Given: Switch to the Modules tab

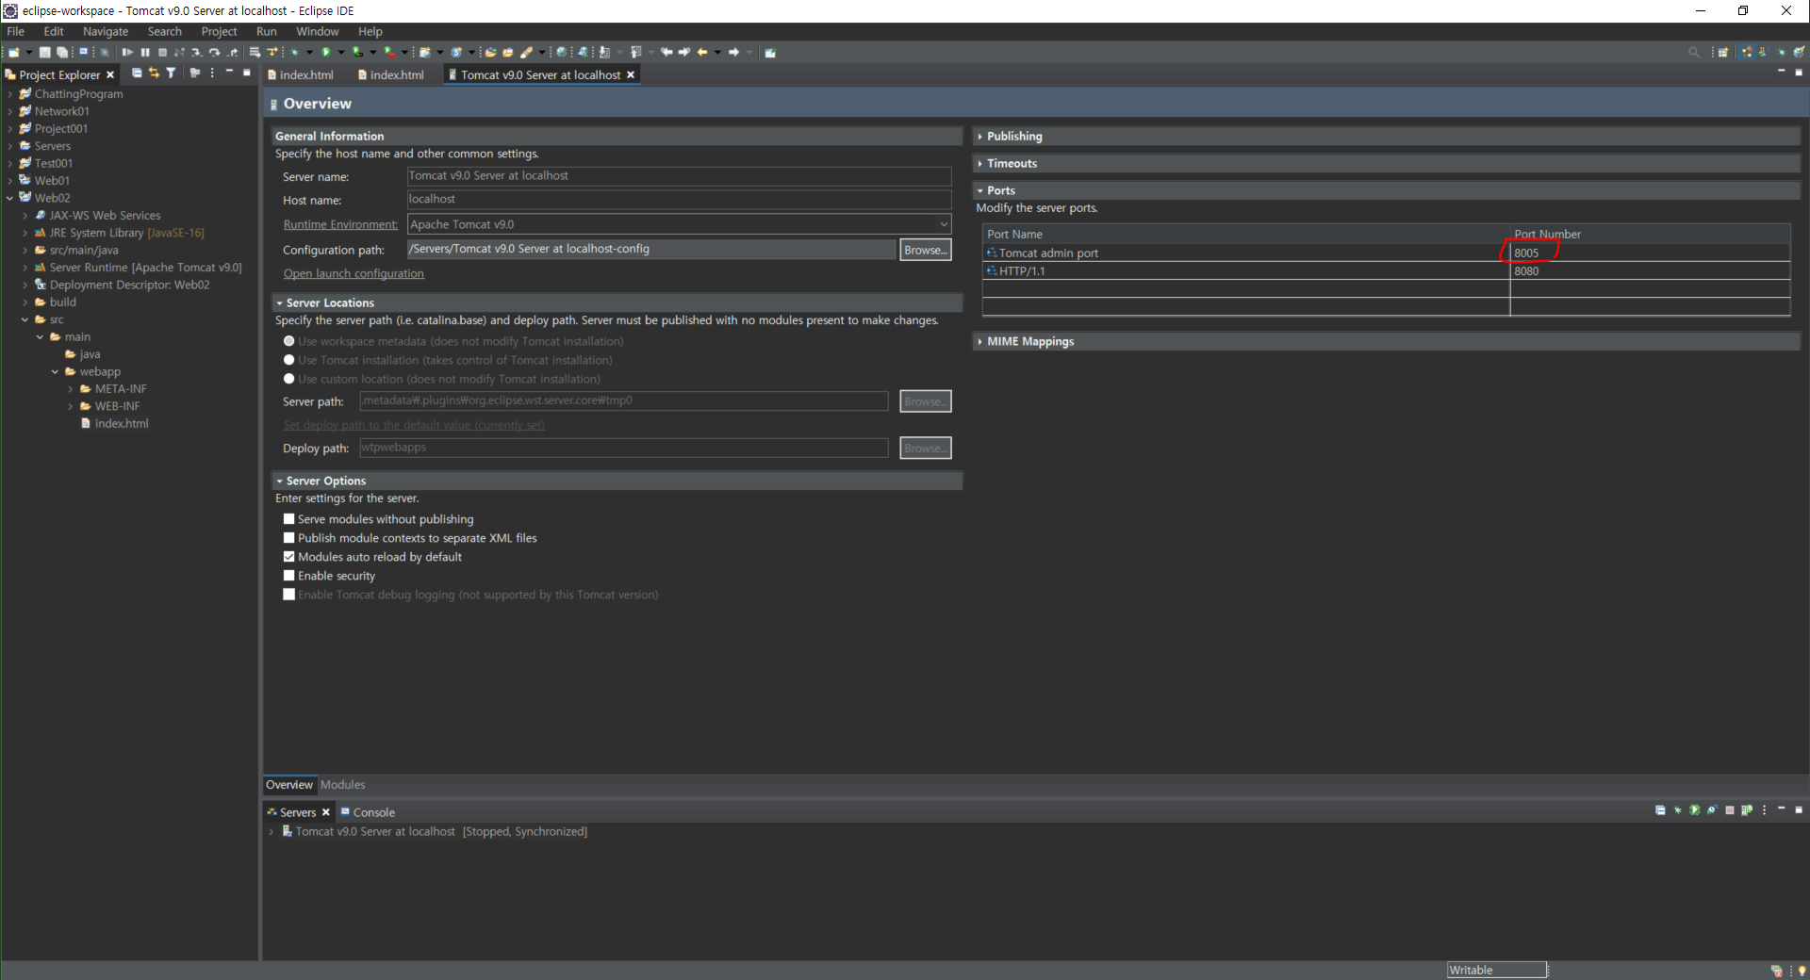Looking at the screenshot, I should 342,785.
